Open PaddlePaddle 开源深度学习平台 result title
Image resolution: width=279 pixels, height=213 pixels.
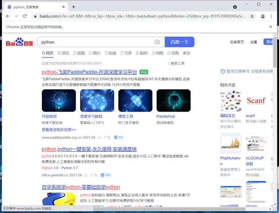coord(89,72)
